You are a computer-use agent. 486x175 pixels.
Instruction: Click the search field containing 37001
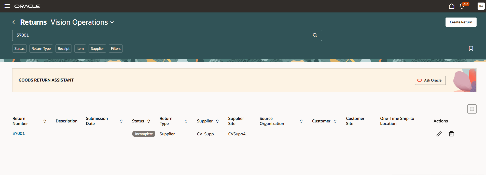point(167,35)
